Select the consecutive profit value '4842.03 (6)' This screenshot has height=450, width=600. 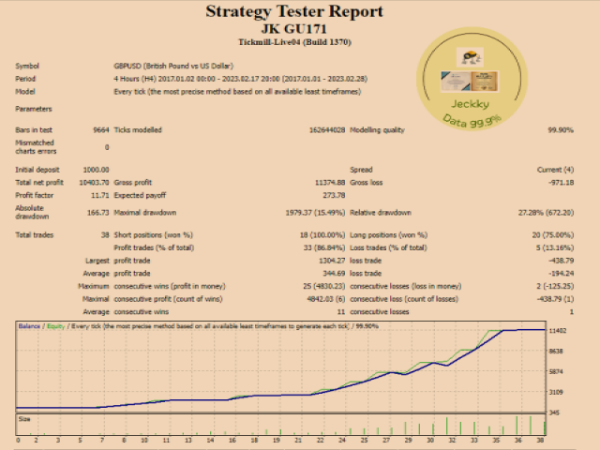coord(325,299)
